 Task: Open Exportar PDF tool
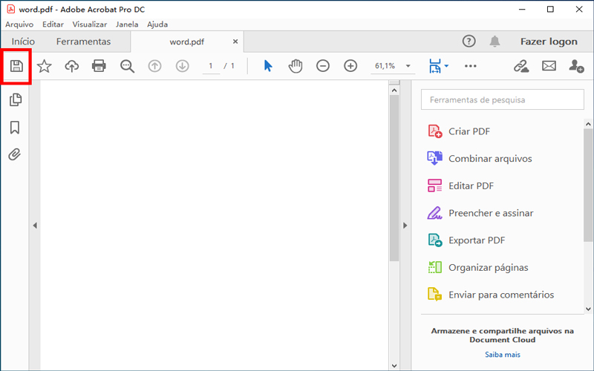click(477, 240)
